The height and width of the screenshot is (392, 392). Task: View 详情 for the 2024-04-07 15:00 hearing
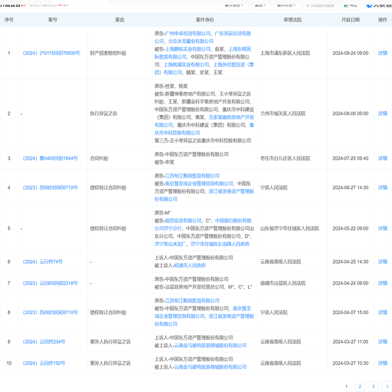pyautogui.click(x=382, y=312)
